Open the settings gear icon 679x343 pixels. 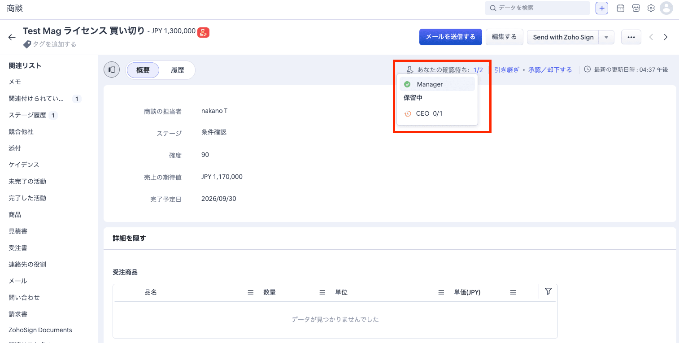[651, 8]
